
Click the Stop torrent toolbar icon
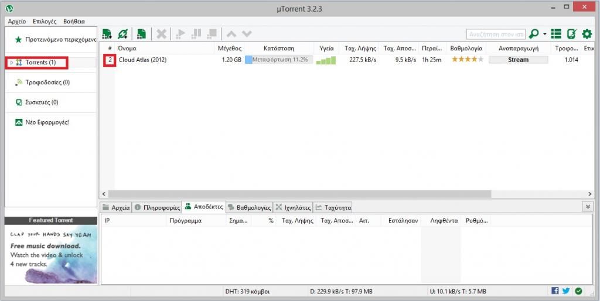click(212, 34)
